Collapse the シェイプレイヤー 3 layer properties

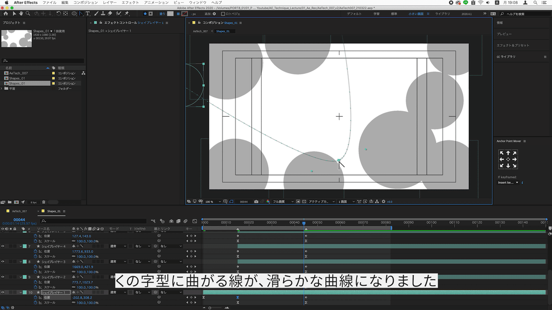pyautogui.click(x=20, y=262)
